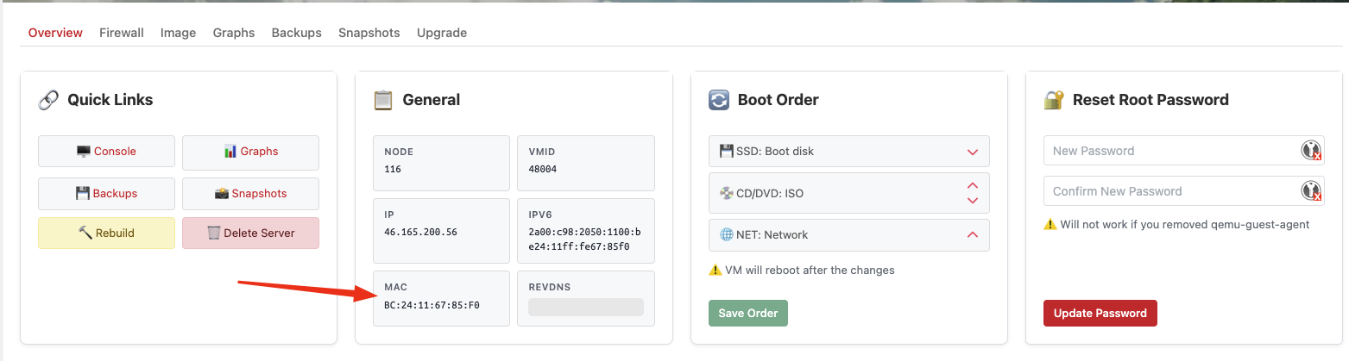The image size is (1349, 361).
Task: Move CD/DVD: ISO down using the down chevron
Action: click(973, 201)
